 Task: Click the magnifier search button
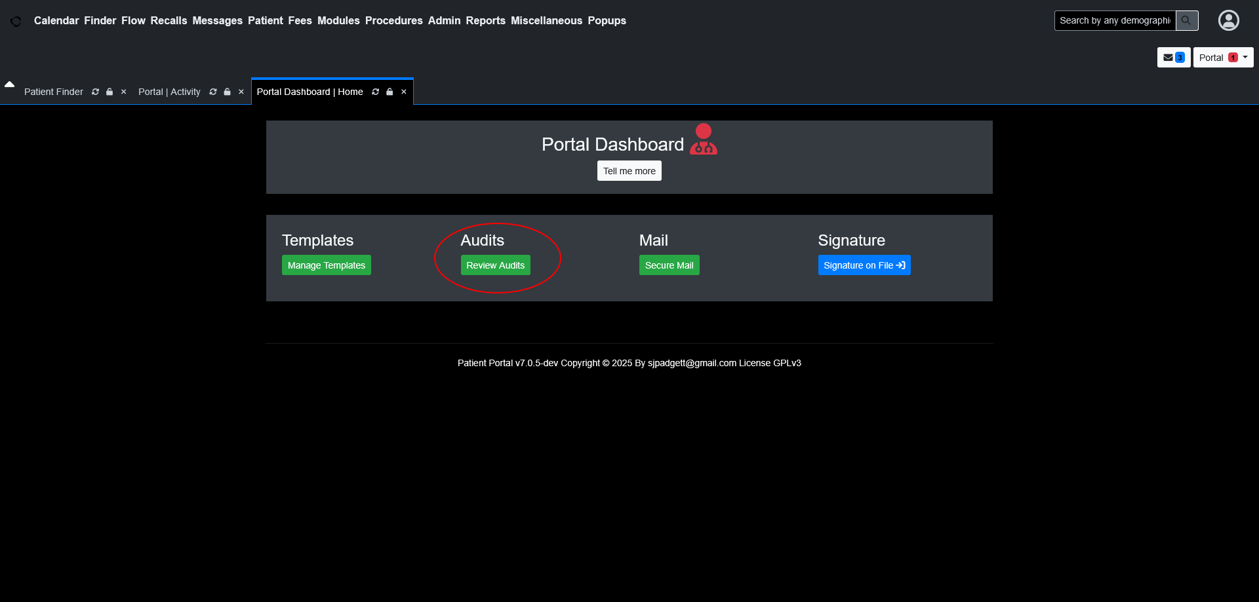[x=1186, y=20]
